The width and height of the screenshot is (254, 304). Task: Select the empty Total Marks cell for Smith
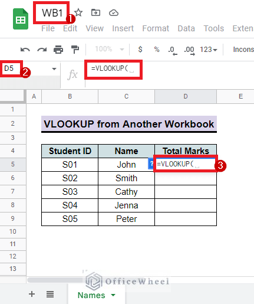click(186, 178)
